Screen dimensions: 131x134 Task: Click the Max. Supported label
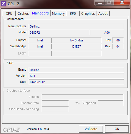(85, 103)
